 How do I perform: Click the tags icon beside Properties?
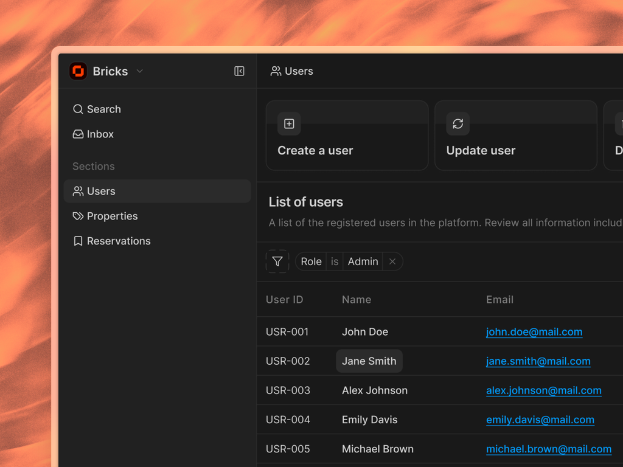pyautogui.click(x=78, y=216)
